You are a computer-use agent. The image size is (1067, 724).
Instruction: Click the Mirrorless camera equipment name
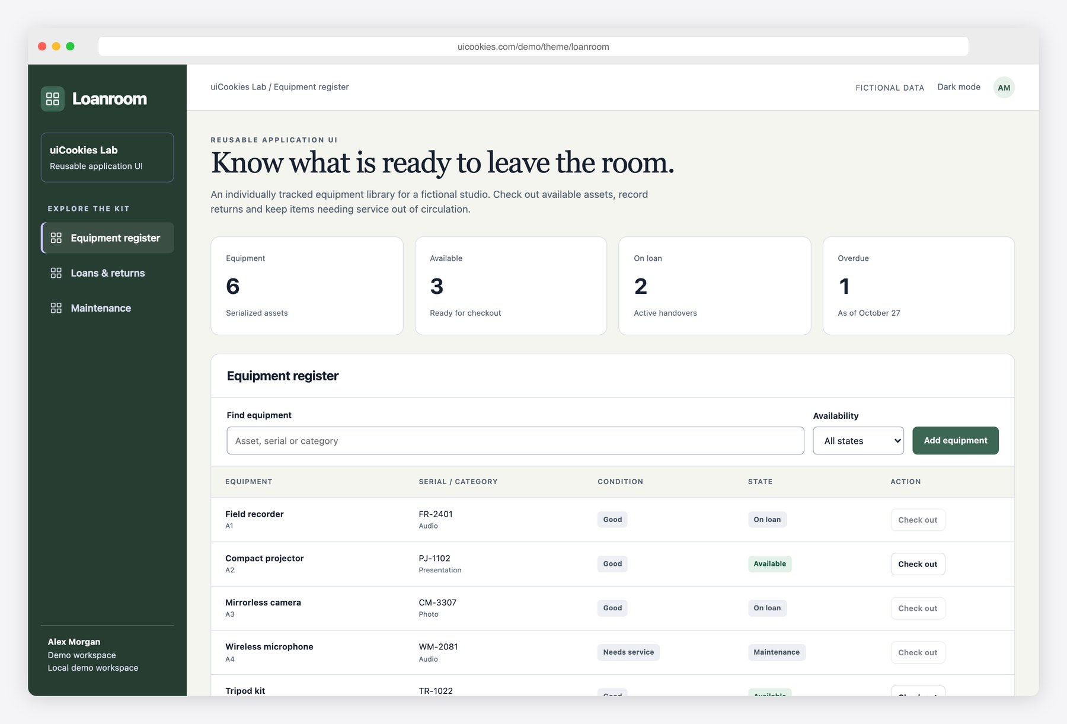(x=263, y=603)
